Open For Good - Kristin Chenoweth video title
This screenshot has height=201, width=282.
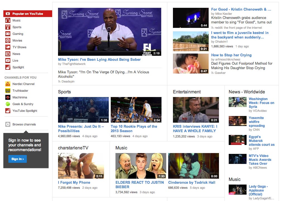coord(241,9)
